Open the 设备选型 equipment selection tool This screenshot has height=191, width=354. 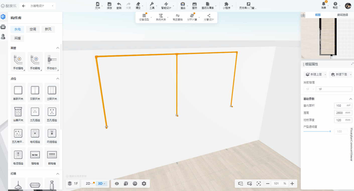pyautogui.click(x=144, y=17)
